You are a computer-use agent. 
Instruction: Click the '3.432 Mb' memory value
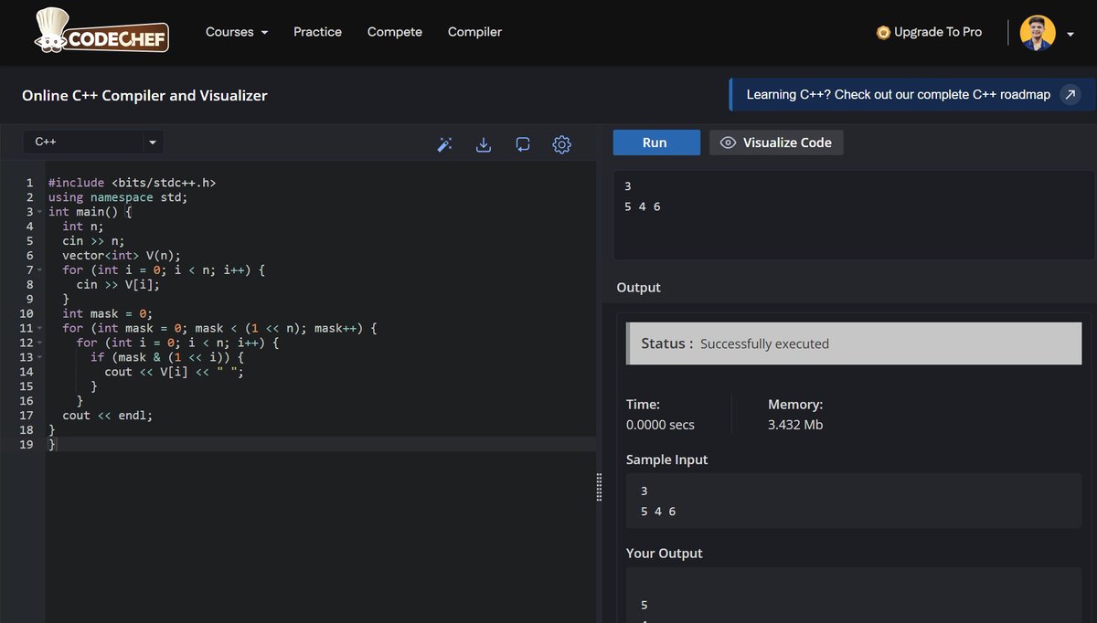(x=795, y=425)
